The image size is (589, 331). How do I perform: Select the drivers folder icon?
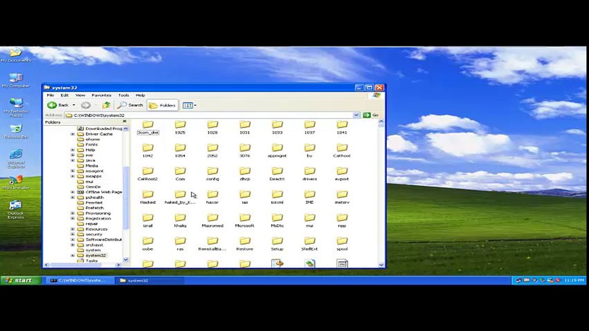310,171
